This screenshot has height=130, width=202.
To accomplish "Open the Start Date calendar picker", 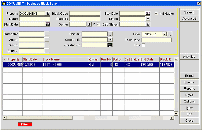I will [48, 24].
